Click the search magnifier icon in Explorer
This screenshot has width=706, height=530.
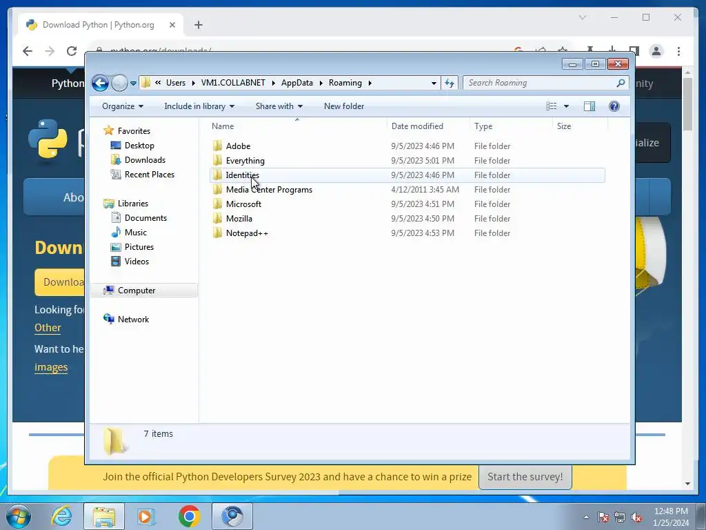[x=621, y=83]
